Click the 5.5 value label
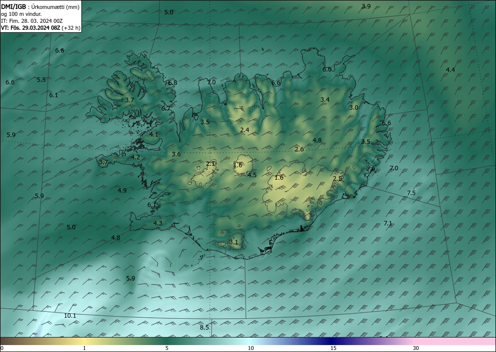The image size is (496, 352). (41, 80)
